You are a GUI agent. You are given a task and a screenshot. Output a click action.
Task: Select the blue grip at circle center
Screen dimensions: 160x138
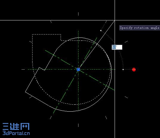point(79,69)
